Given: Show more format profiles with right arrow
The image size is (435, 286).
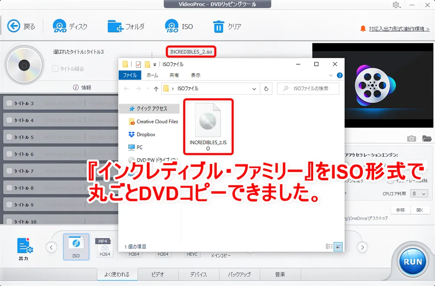Looking at the screenshot, I should click(x=362, y=247).
